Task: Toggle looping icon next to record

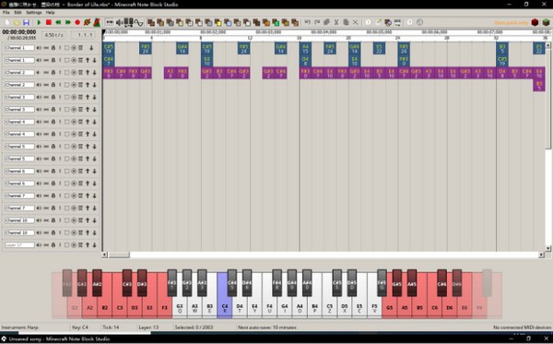Action: 88,22
